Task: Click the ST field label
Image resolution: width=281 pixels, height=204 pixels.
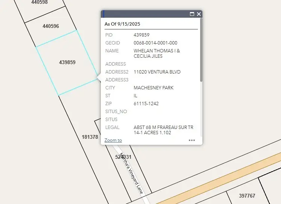Action: tap(108, 95)
